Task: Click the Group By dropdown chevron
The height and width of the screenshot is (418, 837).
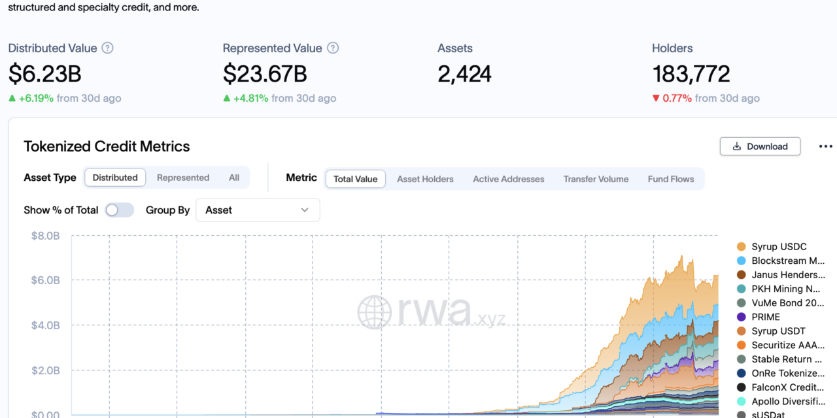Action: click(305, 210)
